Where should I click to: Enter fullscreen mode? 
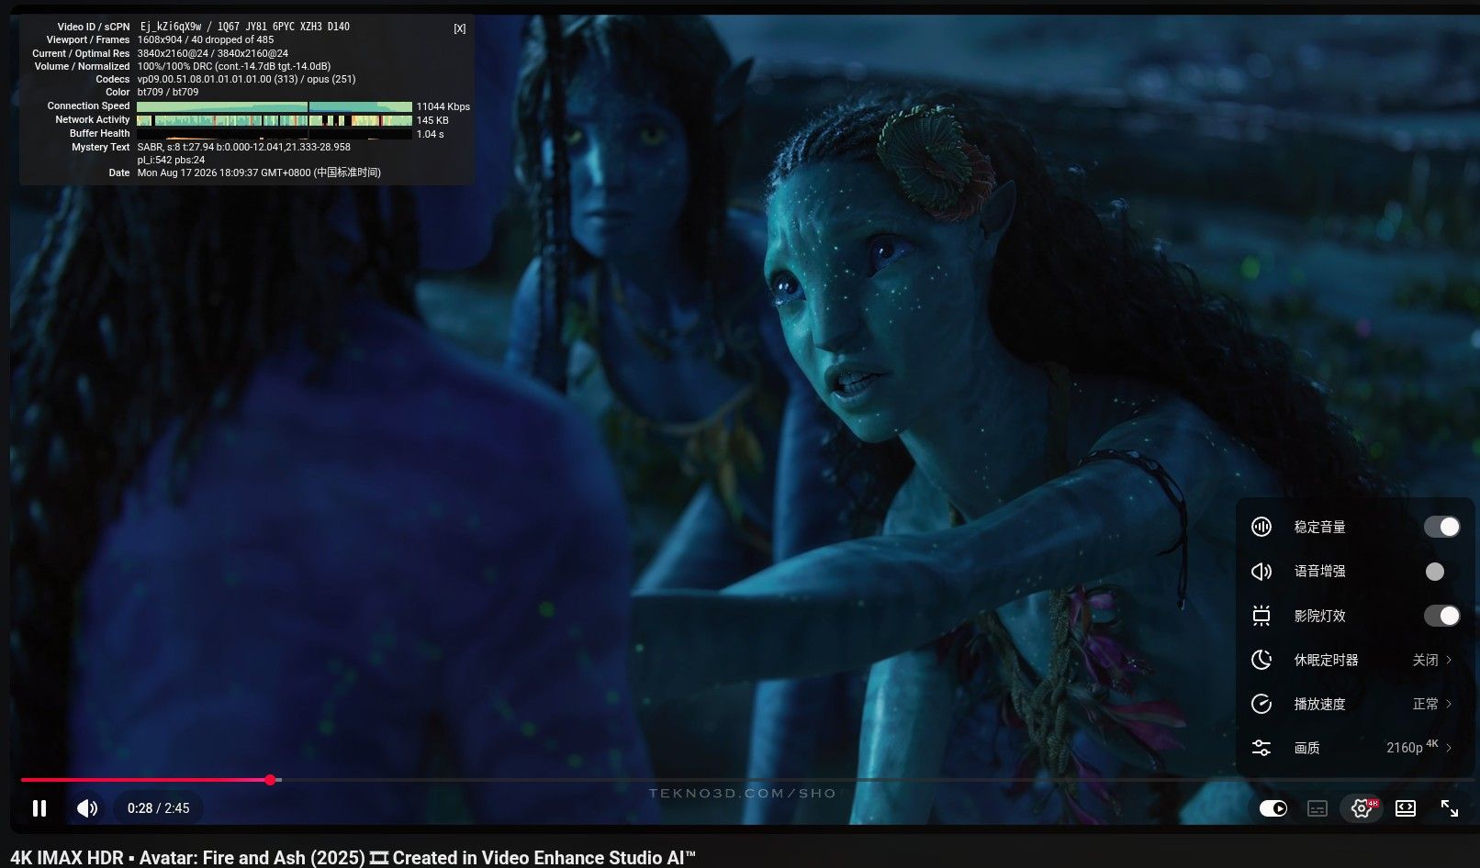[1450, 808]
